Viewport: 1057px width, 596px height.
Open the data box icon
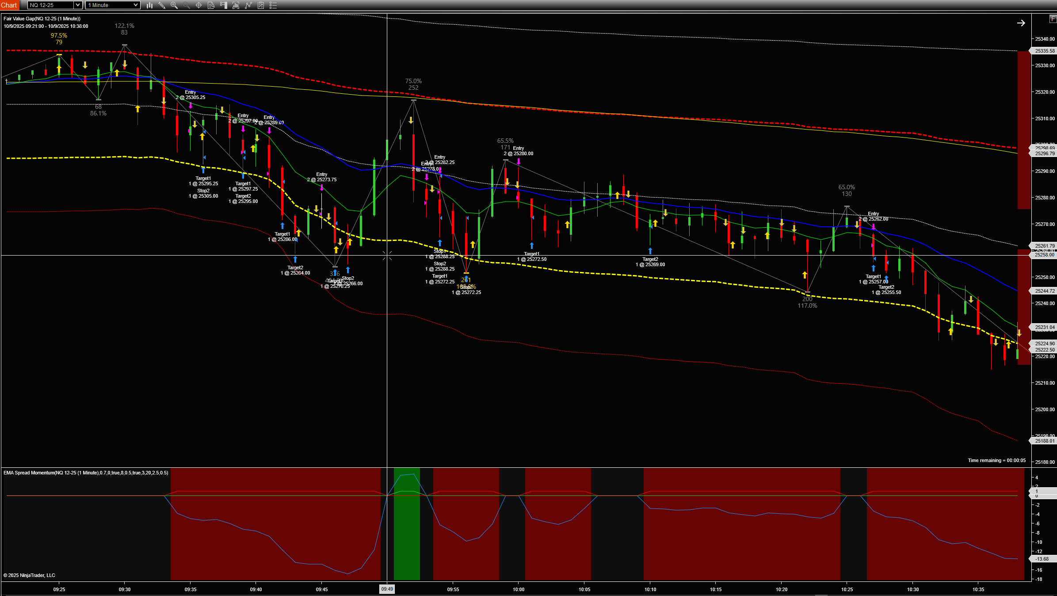pyautogui.click(x=211, y=5)
